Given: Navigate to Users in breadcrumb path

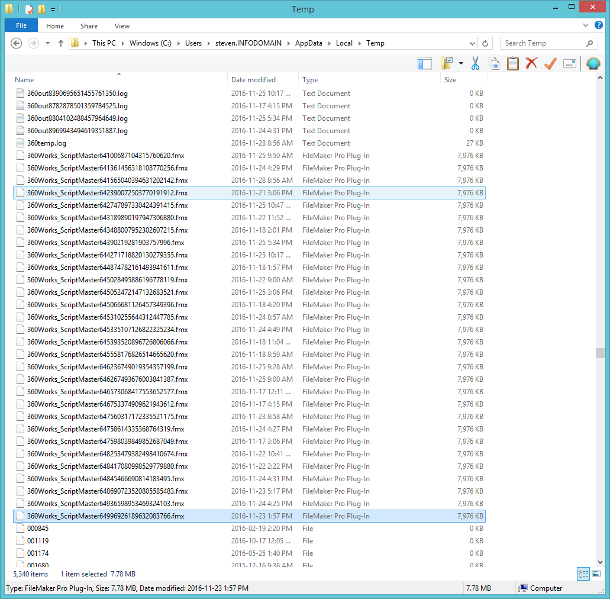Looking at the screenshot, I should tap(193, 43).
